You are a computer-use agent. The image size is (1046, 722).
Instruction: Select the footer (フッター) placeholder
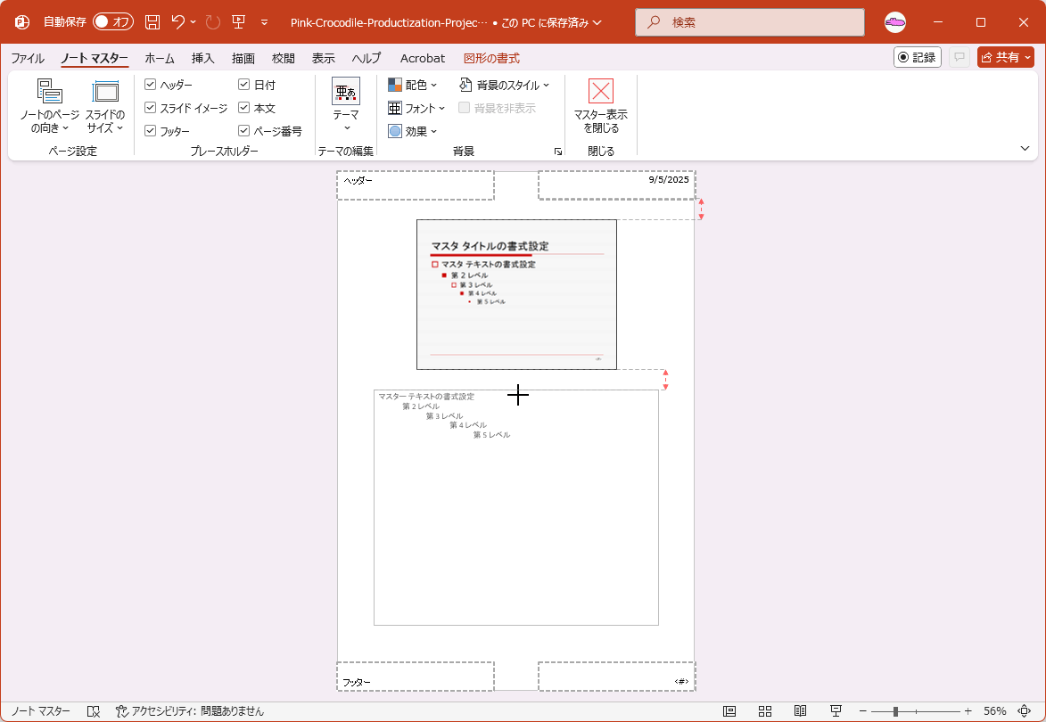click(x=415, y=676)
